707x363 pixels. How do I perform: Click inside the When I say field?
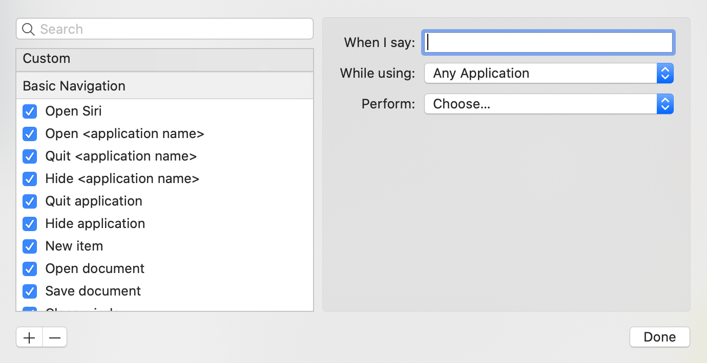click(548, 42)
